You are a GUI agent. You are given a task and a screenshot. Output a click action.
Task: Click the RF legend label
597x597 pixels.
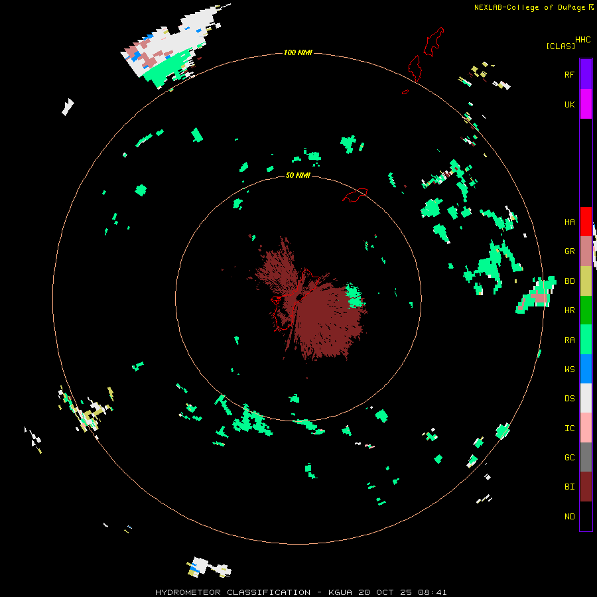(x=569, y=74)
